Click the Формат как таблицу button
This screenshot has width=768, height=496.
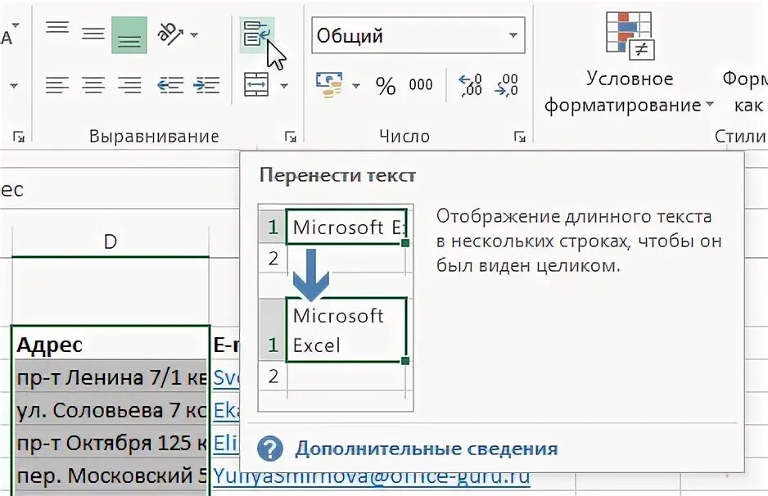[x=744, y=91]
